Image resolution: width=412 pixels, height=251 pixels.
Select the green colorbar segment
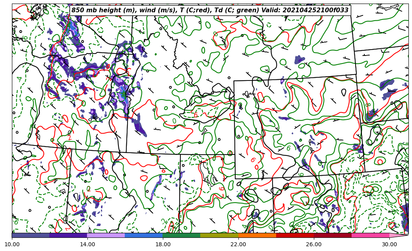(x=182, y=235)
